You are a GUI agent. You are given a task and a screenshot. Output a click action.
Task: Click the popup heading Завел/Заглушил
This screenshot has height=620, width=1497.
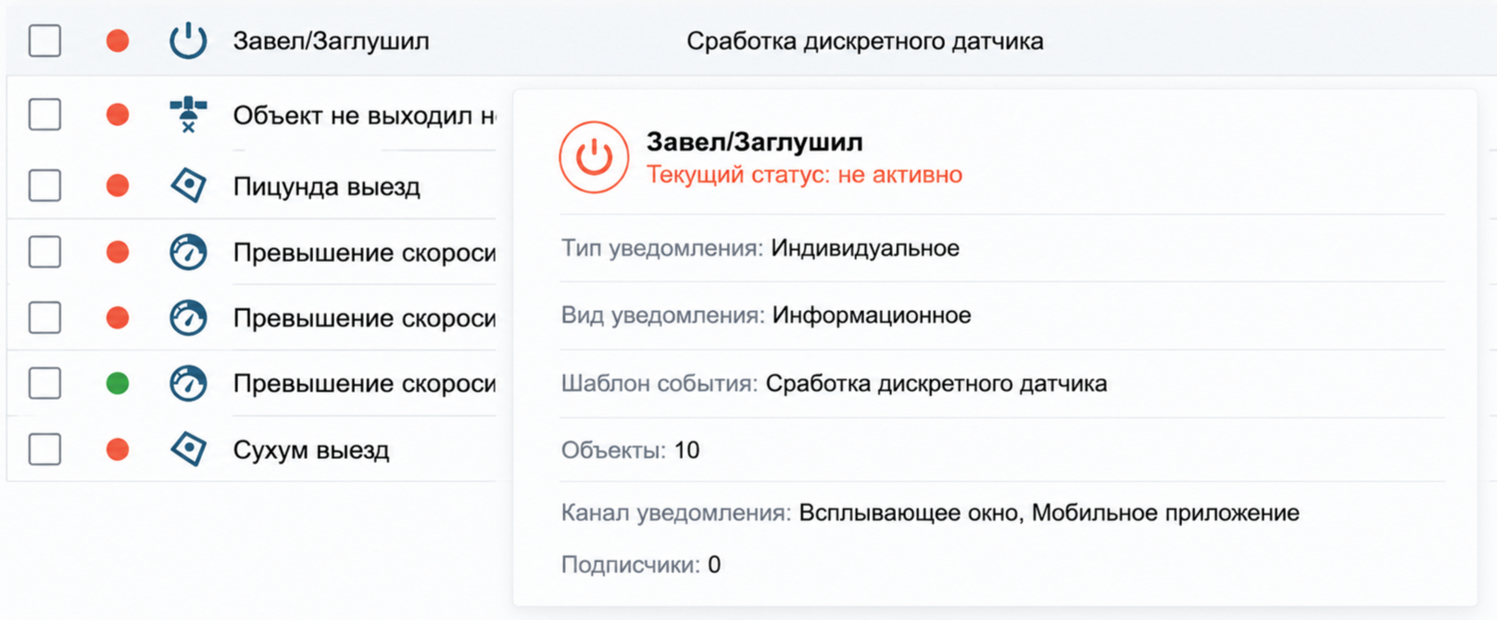point(754,142)
